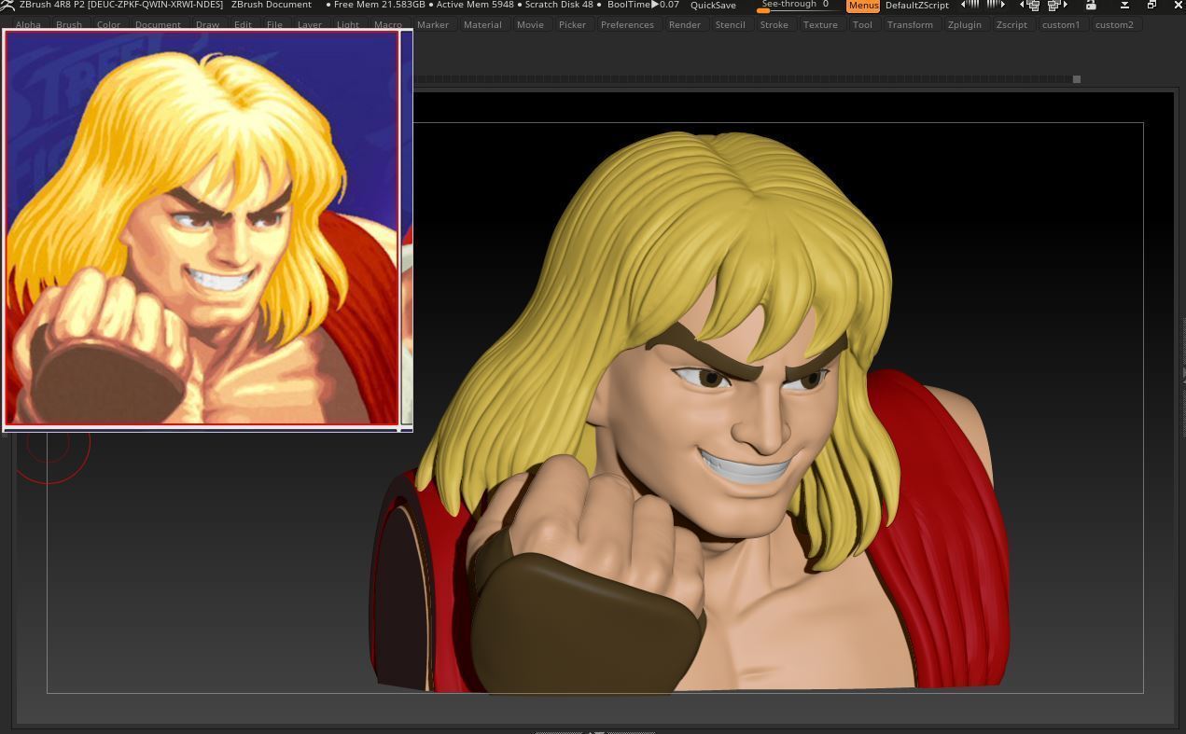Open the File menu
Image resolution: width=1186 pixels, height=734 pixels.
274,24
